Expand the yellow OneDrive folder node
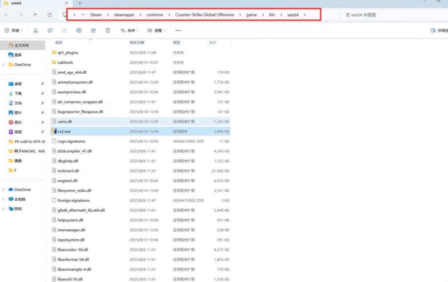 point(3,65)
